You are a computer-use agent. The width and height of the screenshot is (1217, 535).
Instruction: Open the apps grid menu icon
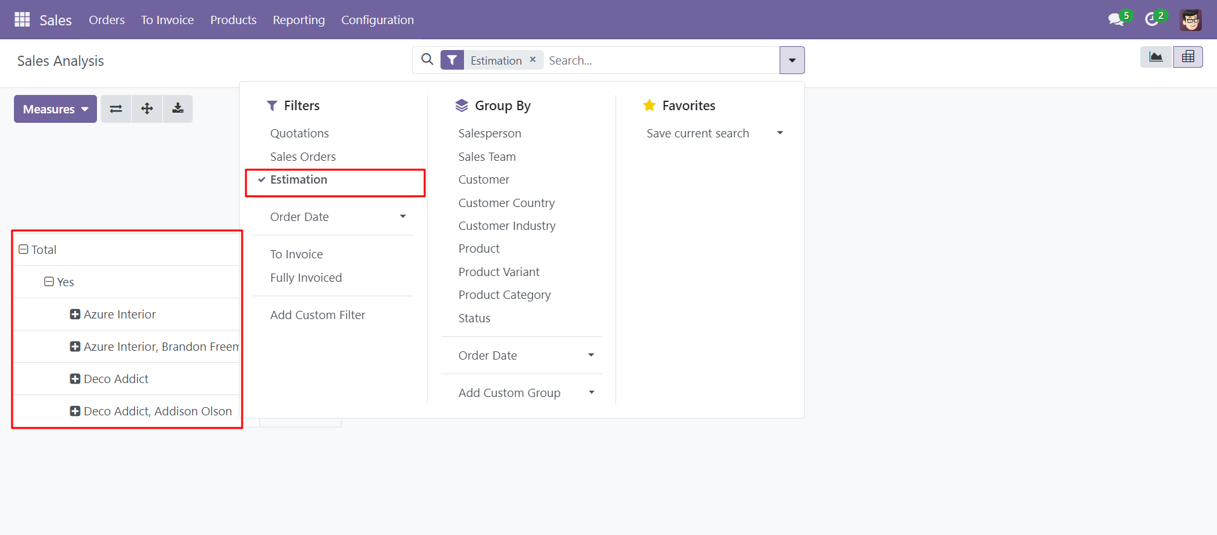coord(22,20)
